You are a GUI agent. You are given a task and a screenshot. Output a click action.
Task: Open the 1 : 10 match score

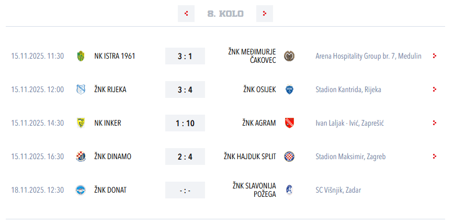coord(185,123)
